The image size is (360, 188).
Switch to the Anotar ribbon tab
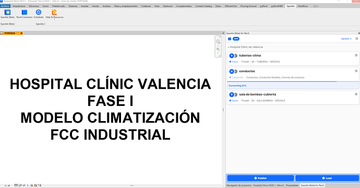[x=95, y=6]
